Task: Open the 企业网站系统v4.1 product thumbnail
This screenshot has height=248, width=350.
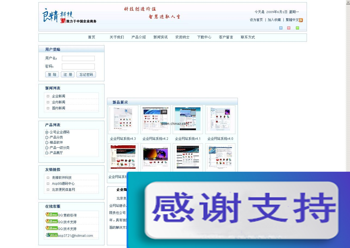Action: 188,120
